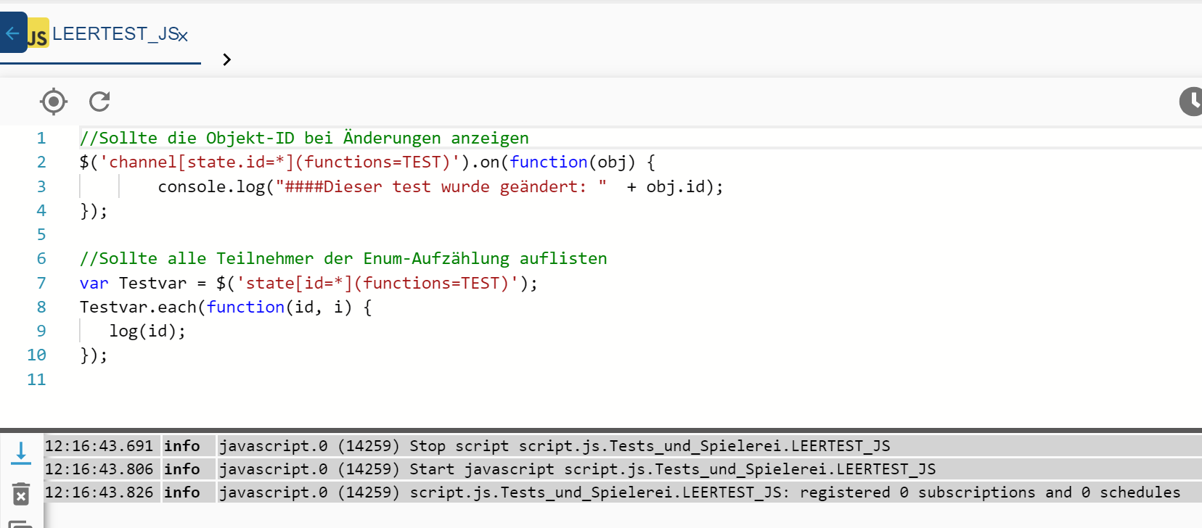The height and width of the screenshot is (528, 1202).
Task: Select code line number 7
Action: [41, 283]
